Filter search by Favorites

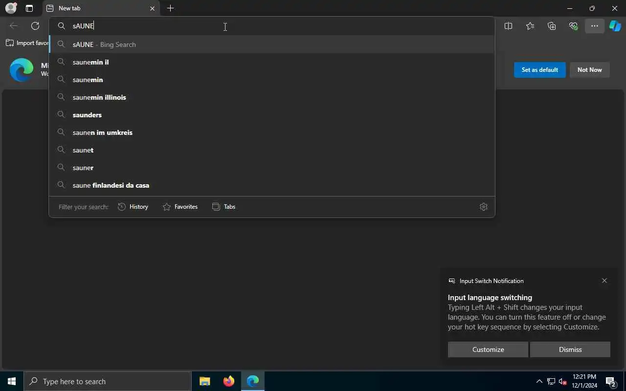tap(180, 207)
